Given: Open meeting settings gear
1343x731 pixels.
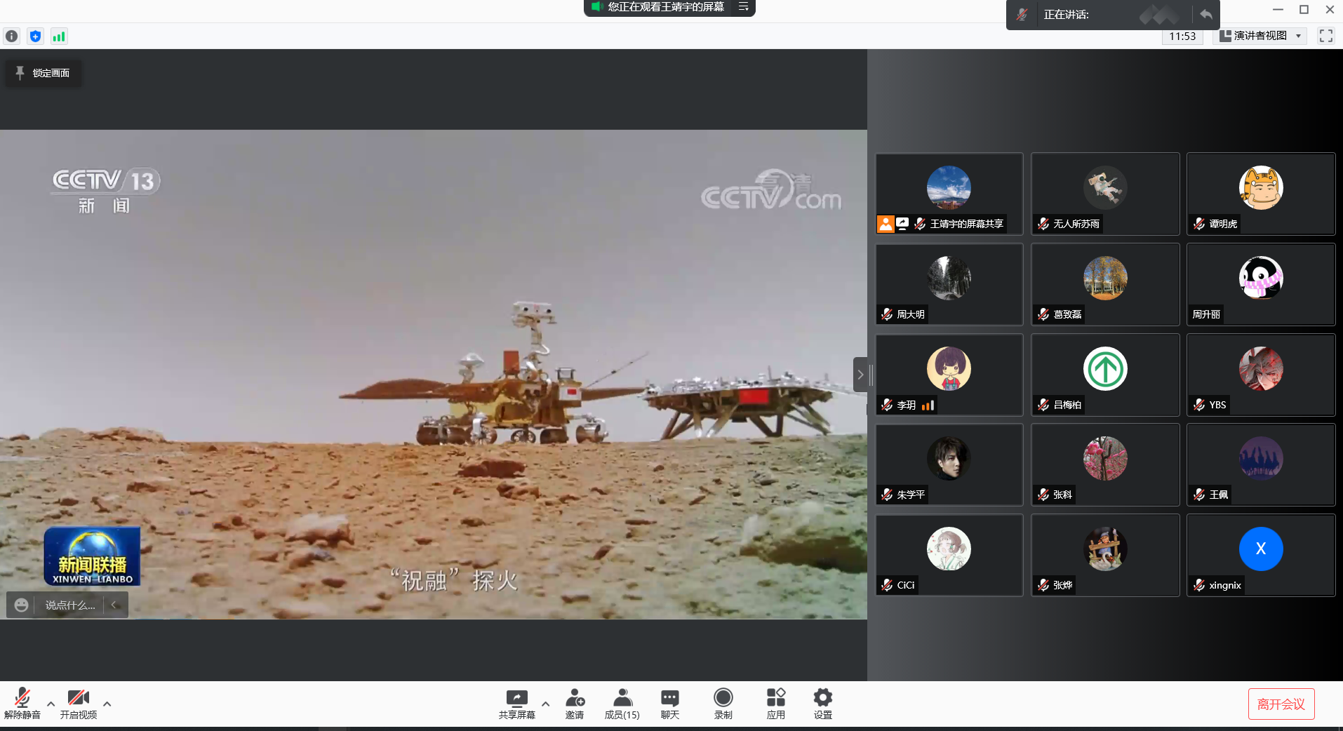Looking at the screenshot, I should click(822, 704).
